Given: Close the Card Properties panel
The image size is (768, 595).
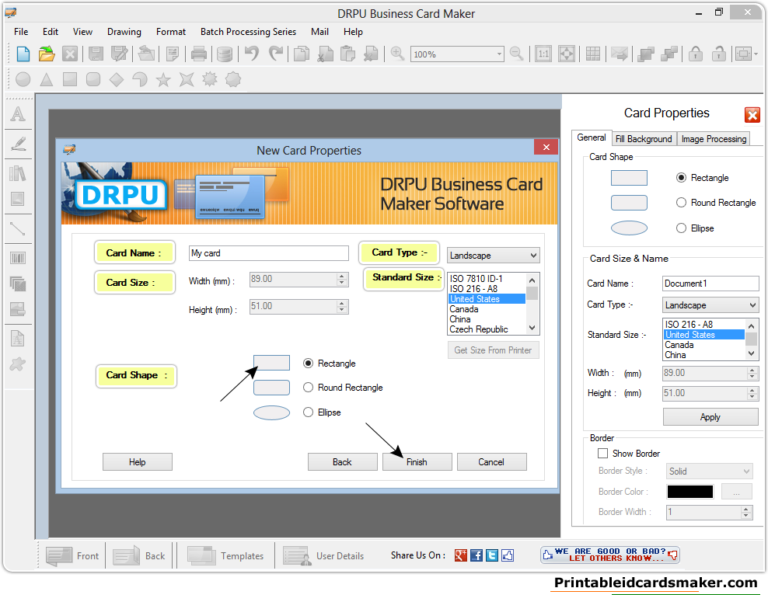Looking at the screenshot, I should (752, 115).
